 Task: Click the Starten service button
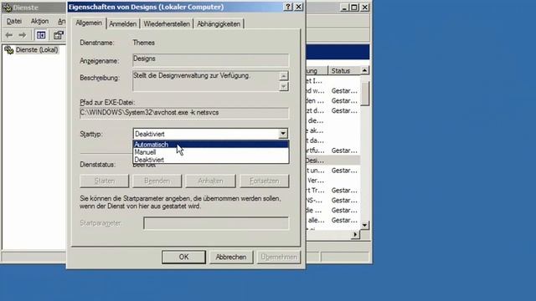click(104, 181)
